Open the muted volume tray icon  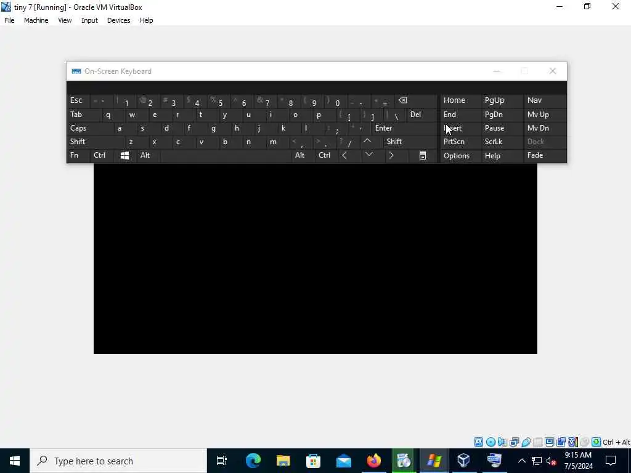(552, 461)
